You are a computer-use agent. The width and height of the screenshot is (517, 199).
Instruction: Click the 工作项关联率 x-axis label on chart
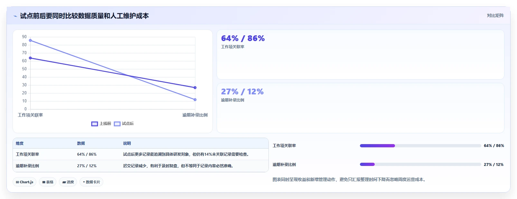click(30, 115)
